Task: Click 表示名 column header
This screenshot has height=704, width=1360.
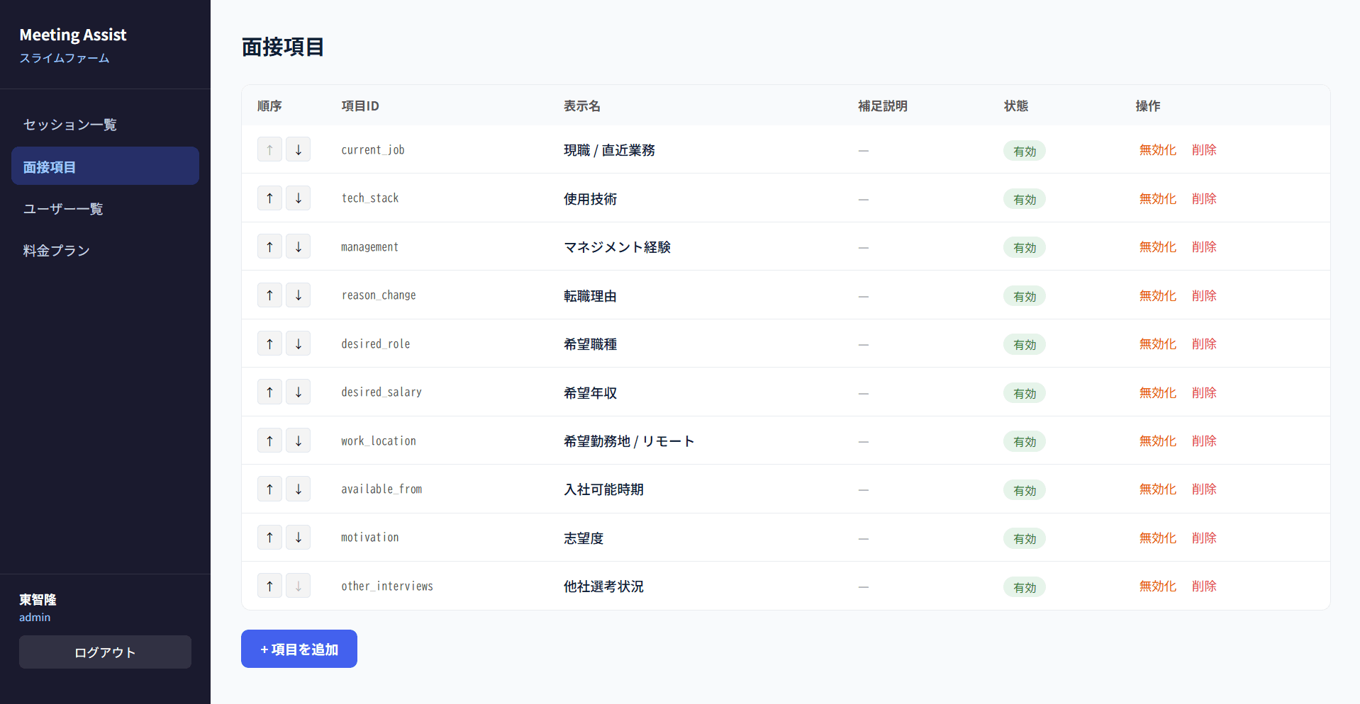Action: pos(582,106)
